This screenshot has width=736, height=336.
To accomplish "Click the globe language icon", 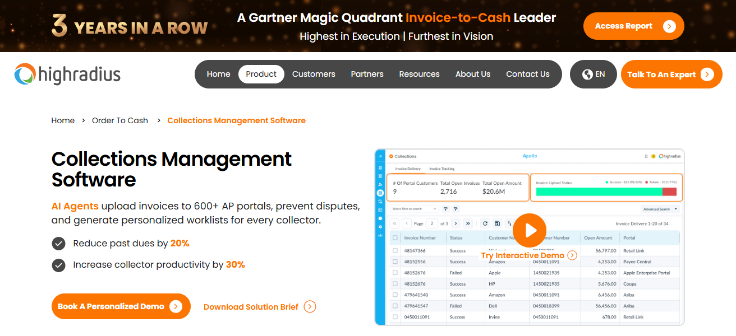I will [x=587, y=74].
